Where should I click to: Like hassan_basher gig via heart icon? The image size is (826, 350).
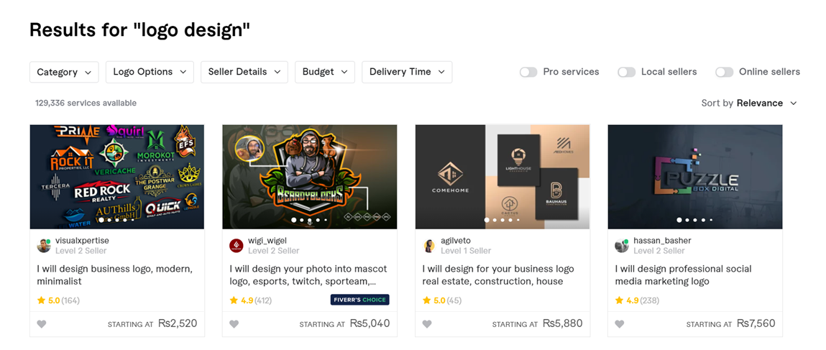coord(620,324)
